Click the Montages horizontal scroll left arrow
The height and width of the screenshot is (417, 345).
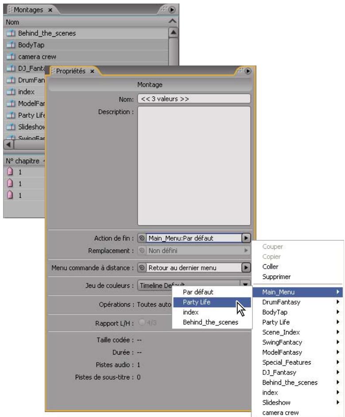pyautogui.click(x=8, y=145)
